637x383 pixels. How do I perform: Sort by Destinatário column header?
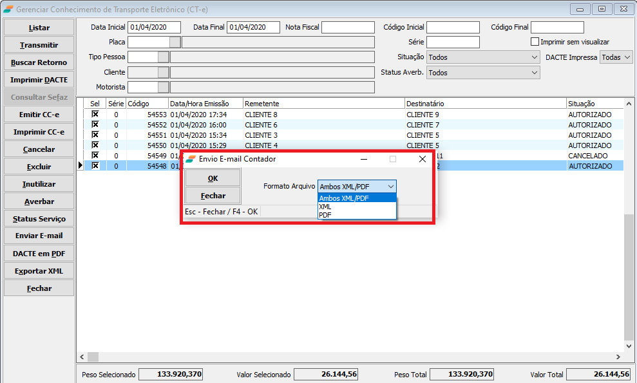484,104
